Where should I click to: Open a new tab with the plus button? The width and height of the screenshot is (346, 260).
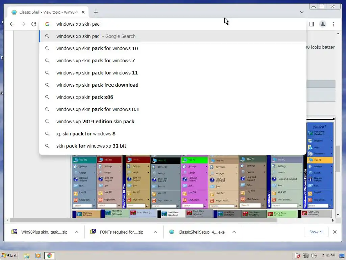tap(96, 12)
